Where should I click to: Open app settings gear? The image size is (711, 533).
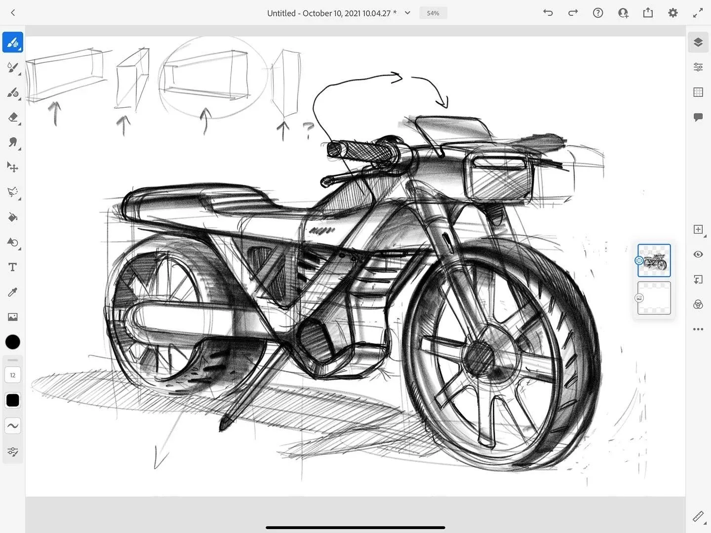pyautogui.click(x=673, y=13)
